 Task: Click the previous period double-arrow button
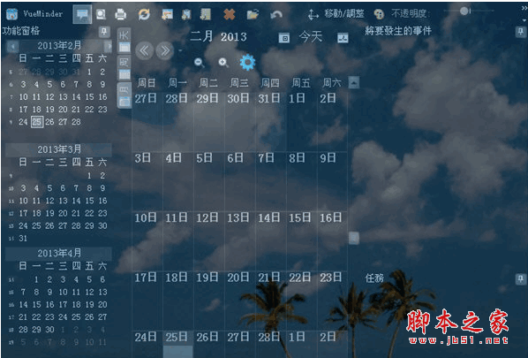tap(145, 51)
